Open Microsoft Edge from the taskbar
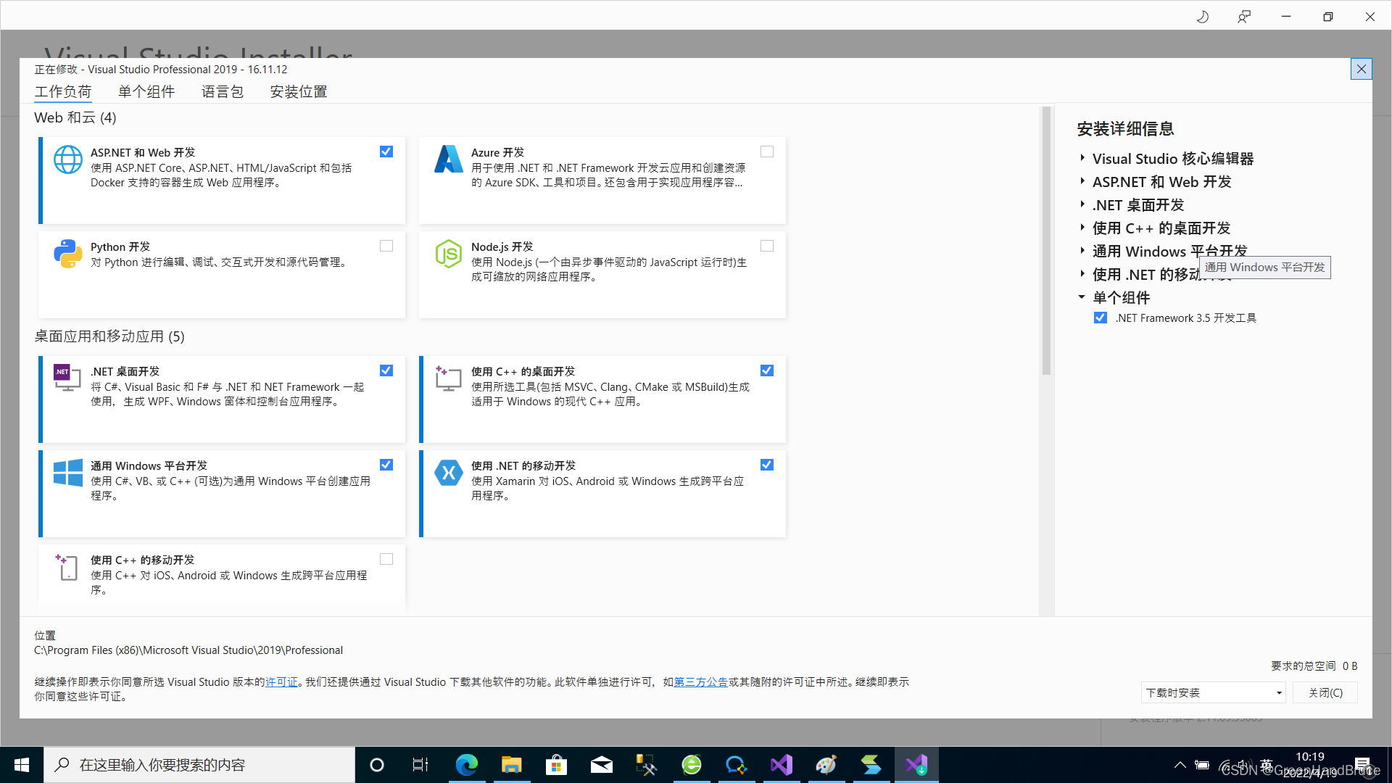The height and width of the screenshot is (783, 1392). [466, 765]
